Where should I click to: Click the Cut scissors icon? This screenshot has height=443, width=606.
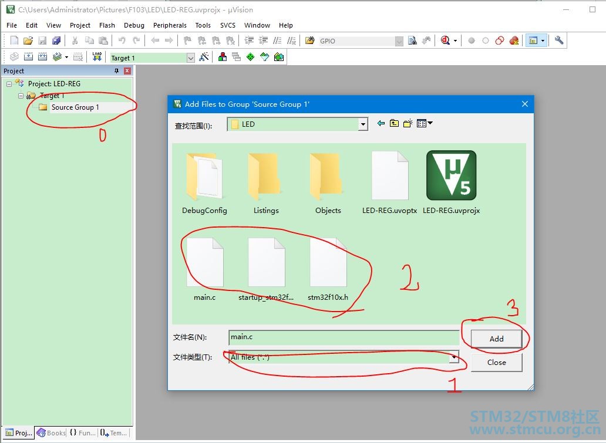pyautogui.click(x=75, y=40)
